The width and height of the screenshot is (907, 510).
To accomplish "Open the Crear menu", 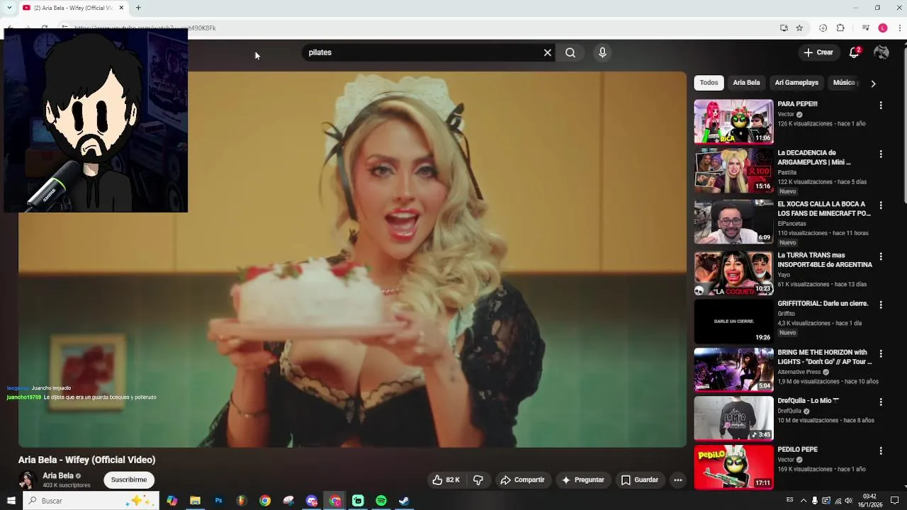I will tap(818, 52).
